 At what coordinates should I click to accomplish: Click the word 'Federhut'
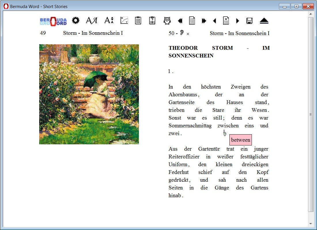tap(178, 172)
